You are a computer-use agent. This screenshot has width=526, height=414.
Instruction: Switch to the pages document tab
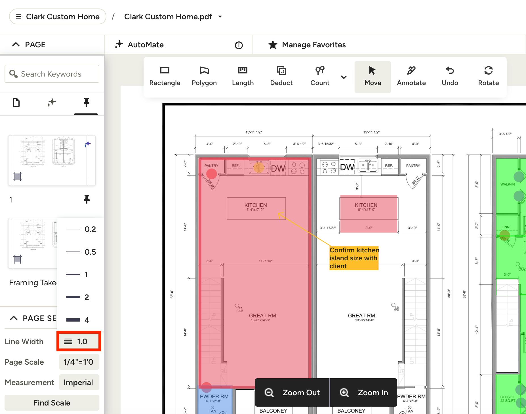16,102
